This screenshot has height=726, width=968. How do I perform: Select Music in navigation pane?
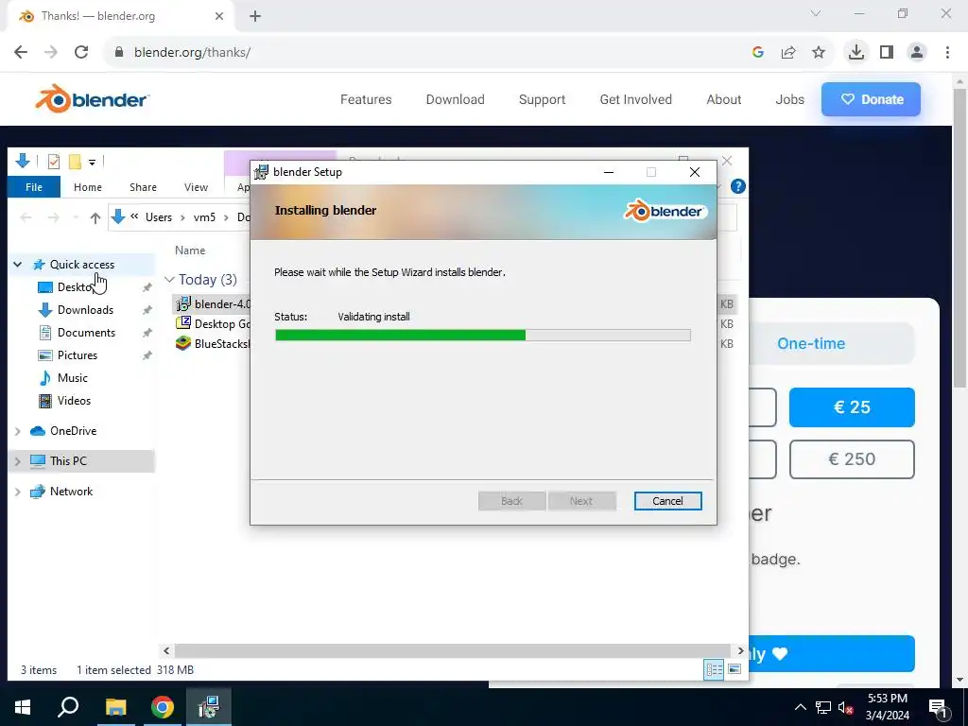tap(72, 378)
